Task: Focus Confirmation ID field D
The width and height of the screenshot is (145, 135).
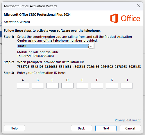Action: coord(67,86)
